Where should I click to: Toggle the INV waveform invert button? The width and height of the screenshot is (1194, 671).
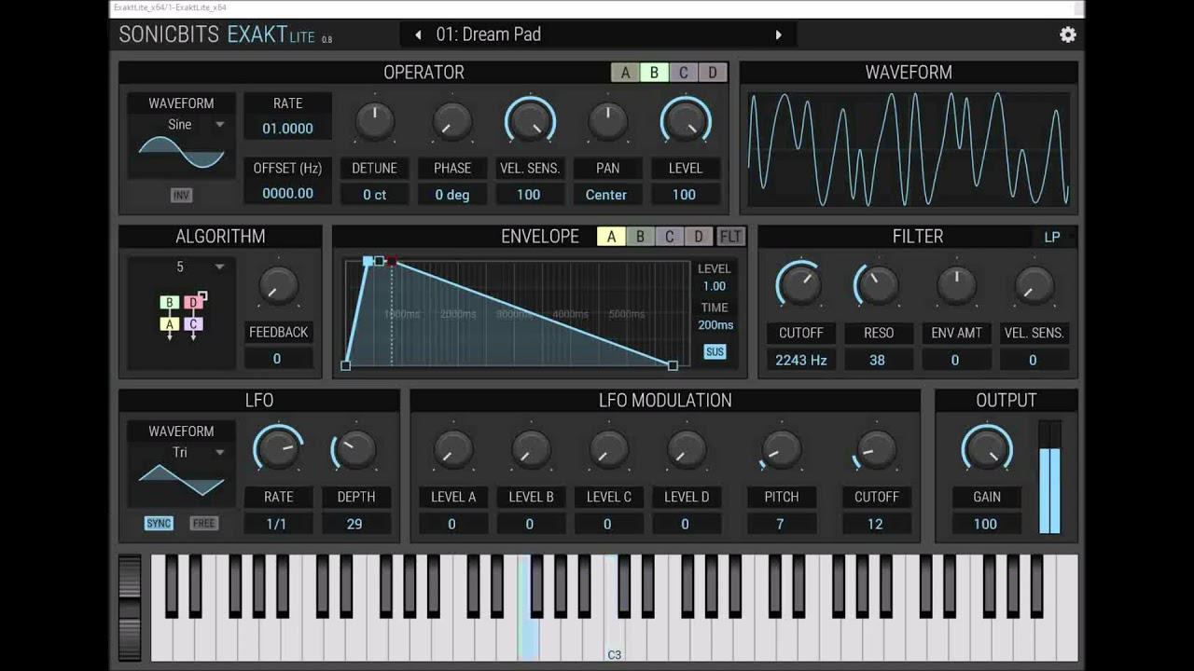click(x=181, y=196)
